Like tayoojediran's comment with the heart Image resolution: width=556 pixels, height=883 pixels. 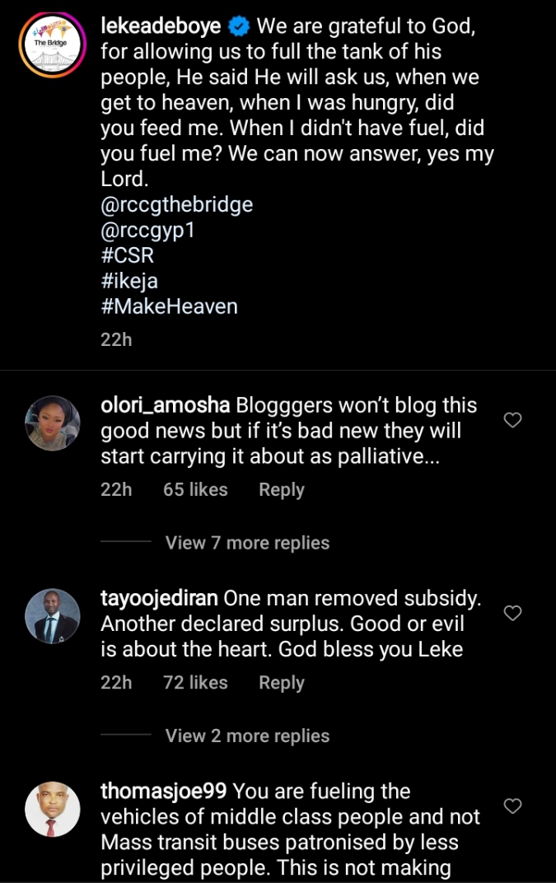tap(512, 614)
